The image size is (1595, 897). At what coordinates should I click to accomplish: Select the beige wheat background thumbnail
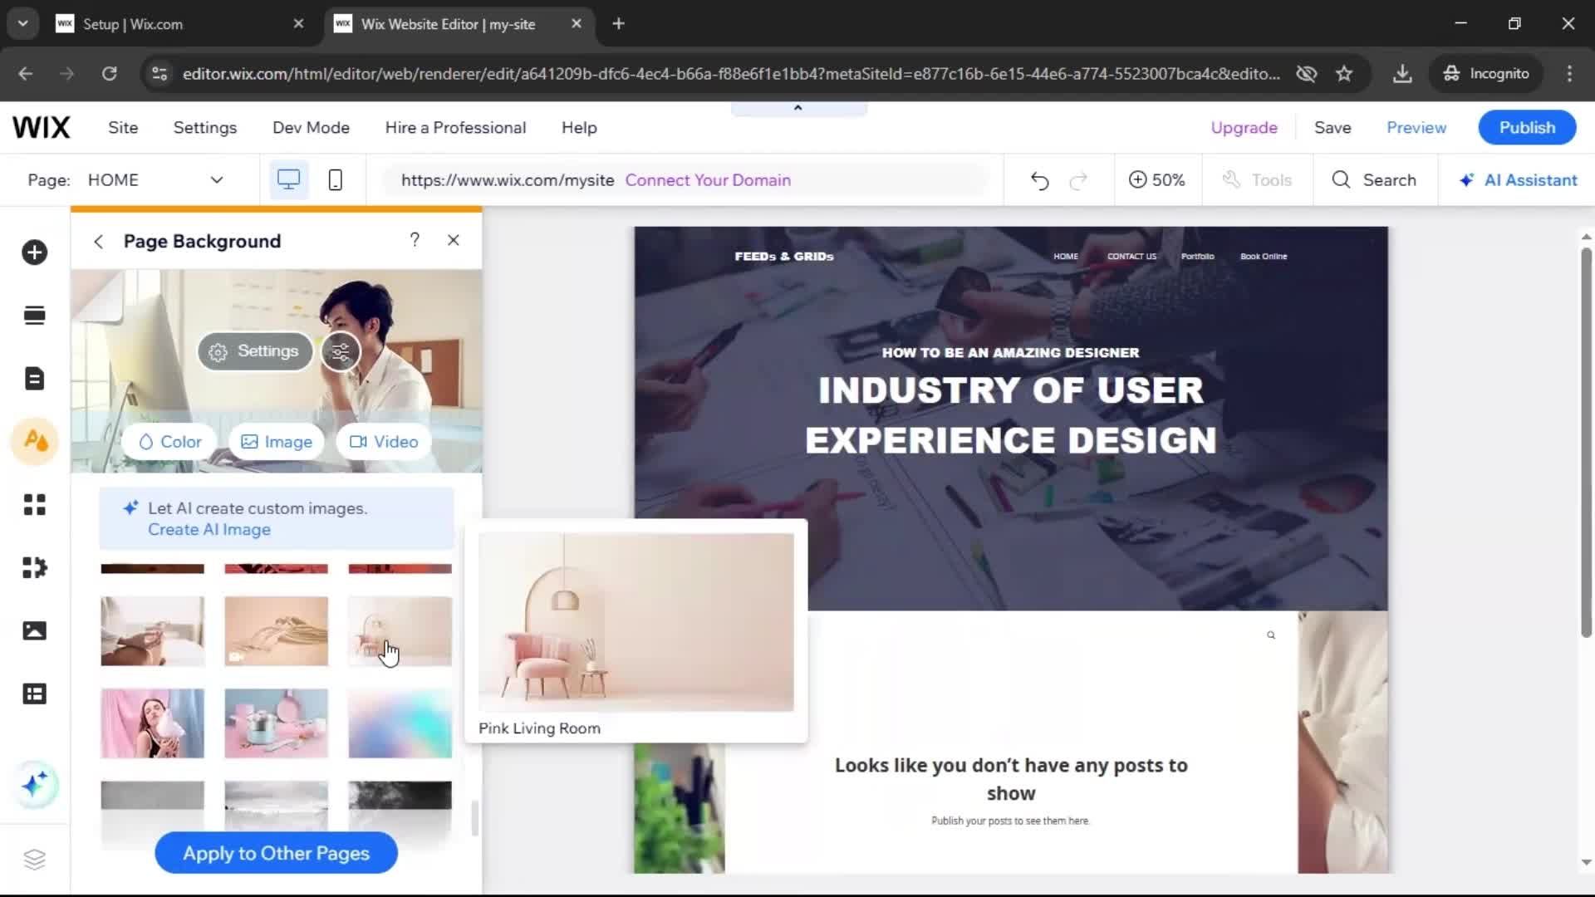click(276, 631)
